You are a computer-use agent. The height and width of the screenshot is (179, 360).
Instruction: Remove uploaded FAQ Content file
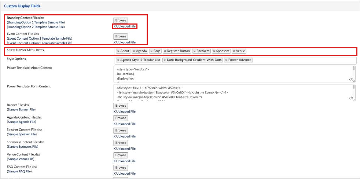(115, 174)
